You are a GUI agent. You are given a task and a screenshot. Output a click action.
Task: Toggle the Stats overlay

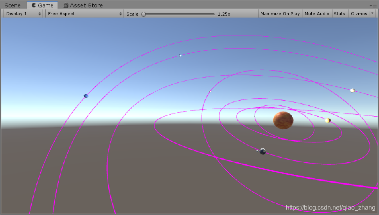[339, 14]
